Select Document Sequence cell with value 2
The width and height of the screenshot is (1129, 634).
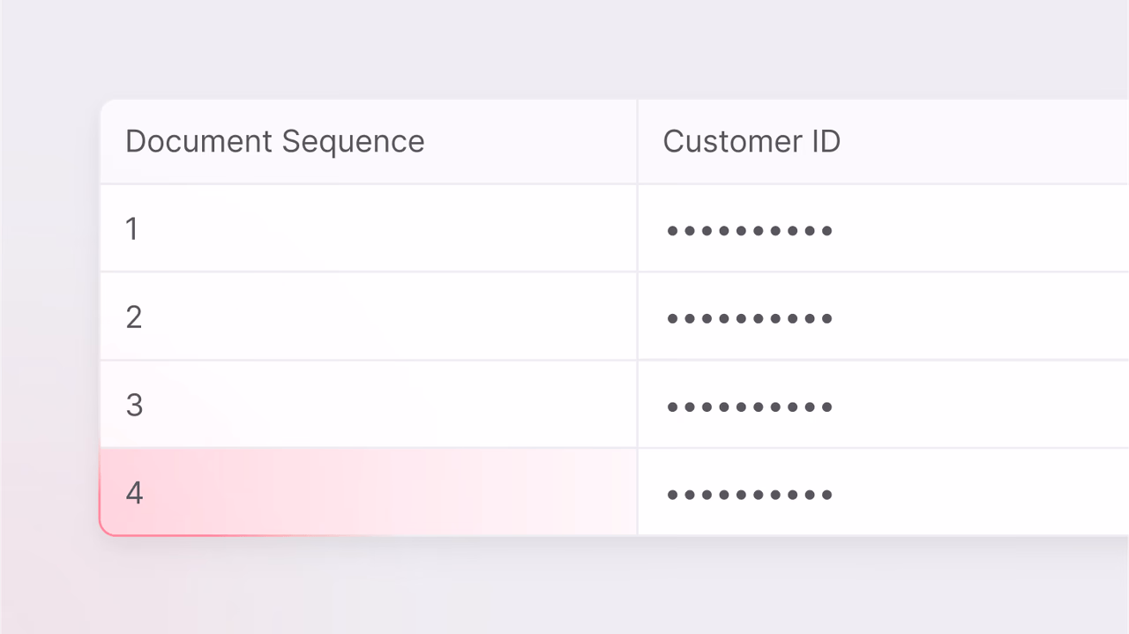[369, 317]
